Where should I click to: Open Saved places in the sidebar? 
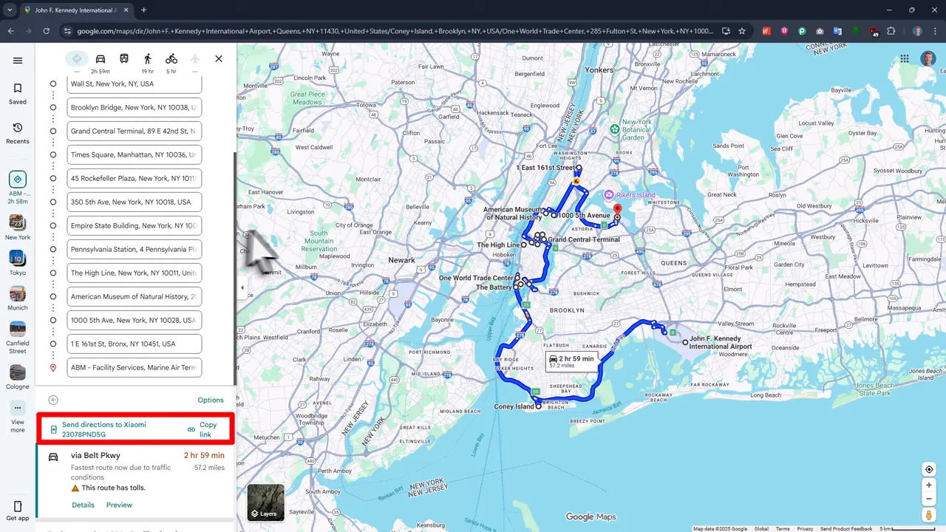coord(17,94)
